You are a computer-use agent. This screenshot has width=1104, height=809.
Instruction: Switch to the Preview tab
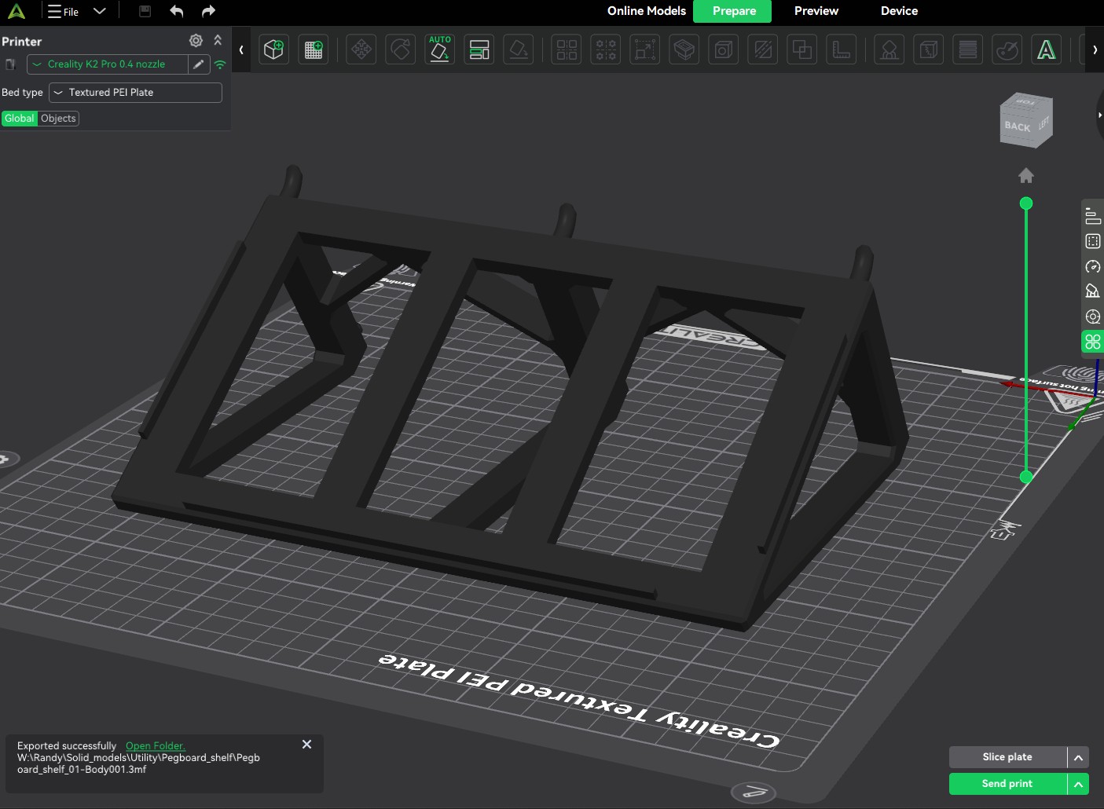(x=816, y=11)
